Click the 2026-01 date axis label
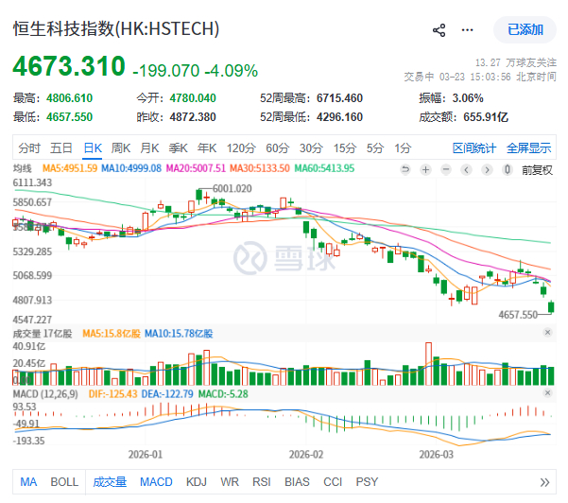Screen dimensions: 568x503 pos(146,455)
